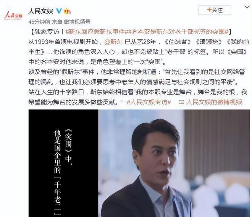The image size is (252, 217).
Task: Click the membership crown badge icon
Action: (x=67, y=11)
